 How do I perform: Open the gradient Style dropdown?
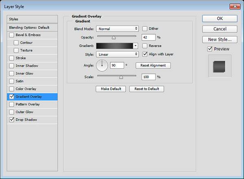point(117,54)
